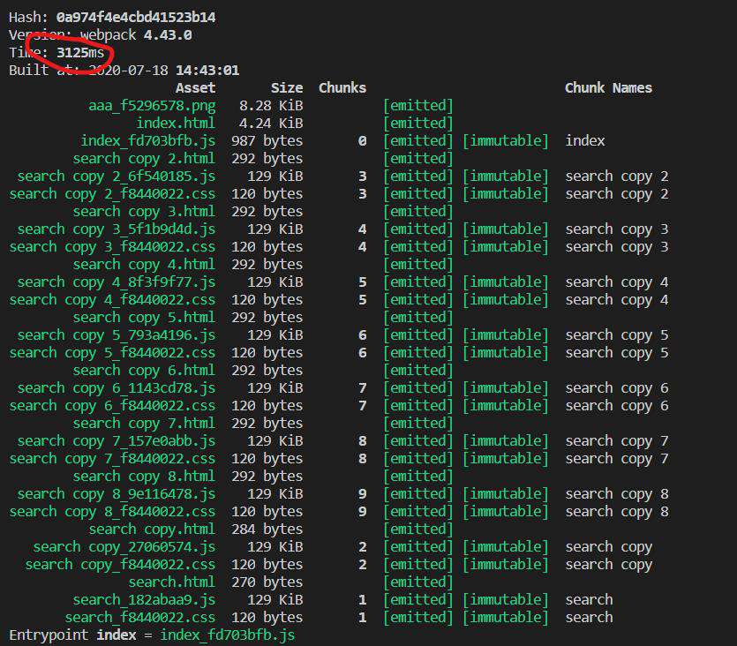The image size is (737, 646).
Task: Click chunk name in search_182abaa9.js row
Action: (x=589, y=600)
